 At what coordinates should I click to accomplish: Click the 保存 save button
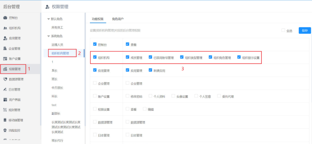click(305, 30)
